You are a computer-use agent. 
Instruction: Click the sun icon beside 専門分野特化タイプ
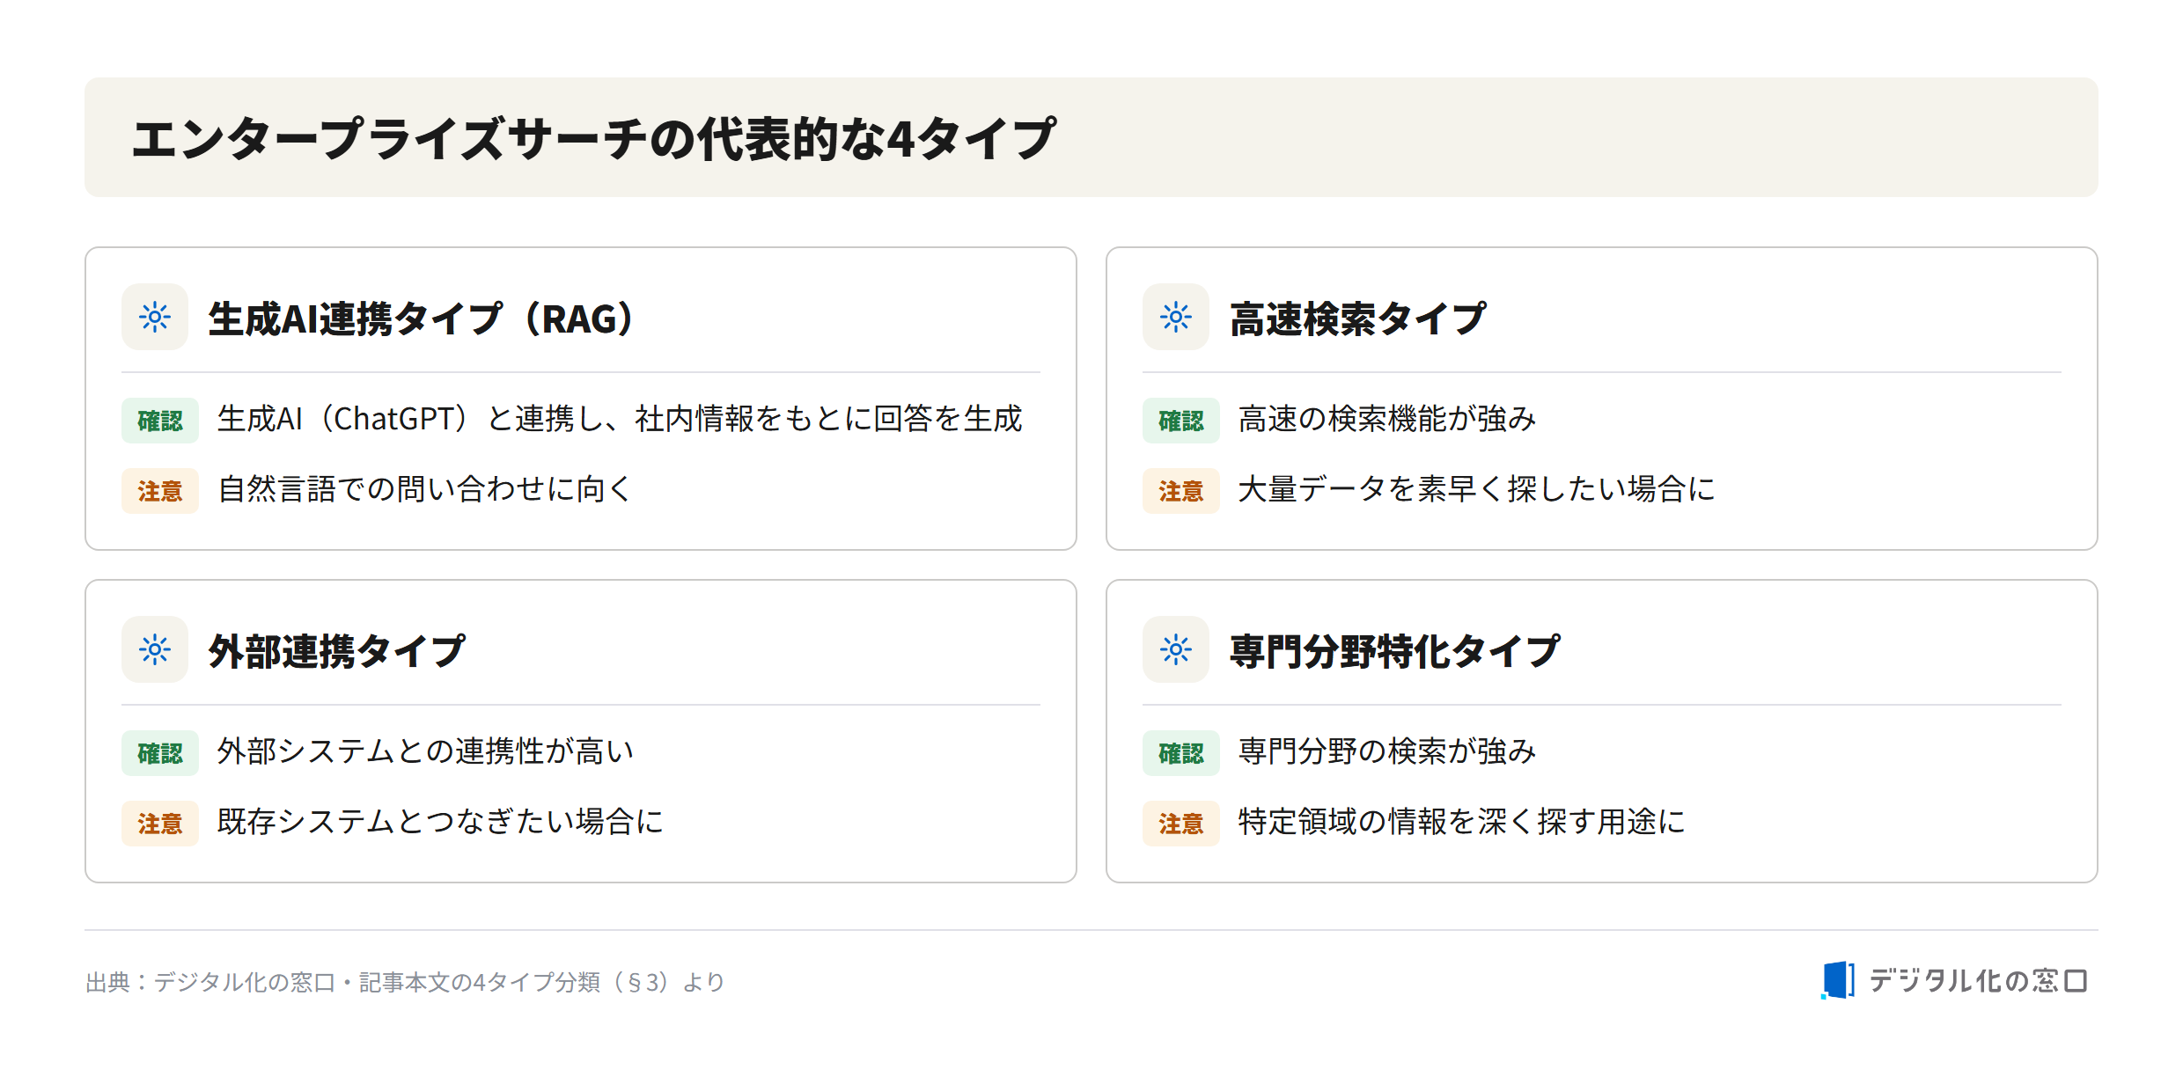click(1176, 649)
